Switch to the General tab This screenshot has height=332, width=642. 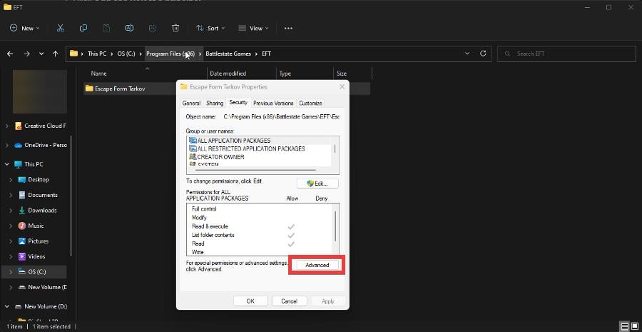coord(191,103)
